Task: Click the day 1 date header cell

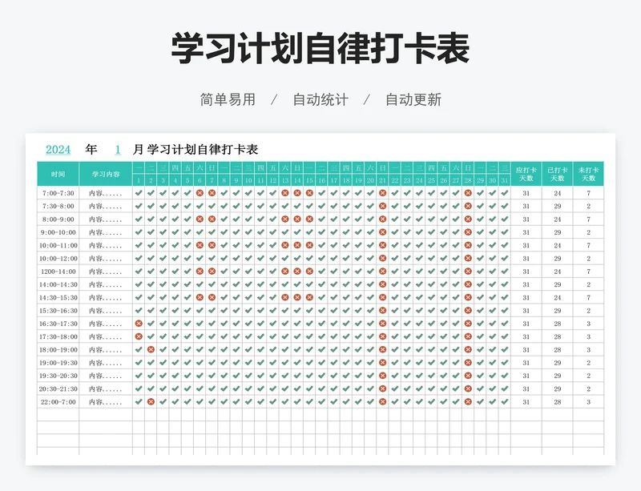Action: pyautogui.click(x=139, y=180)
